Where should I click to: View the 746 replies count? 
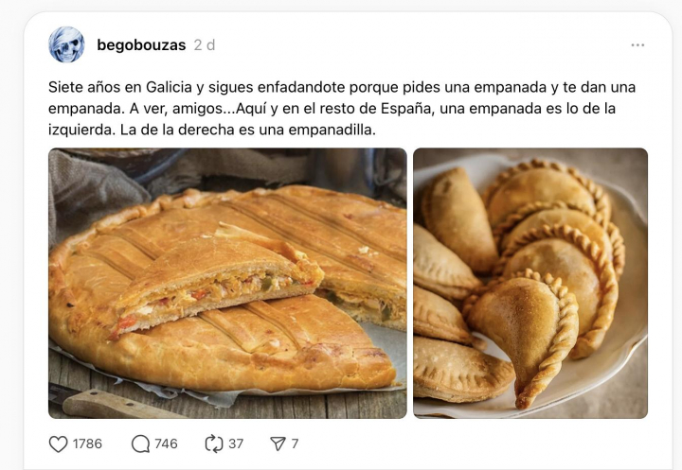coord(166,444)
